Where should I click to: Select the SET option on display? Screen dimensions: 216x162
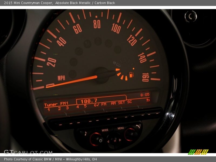click(121, 103)
